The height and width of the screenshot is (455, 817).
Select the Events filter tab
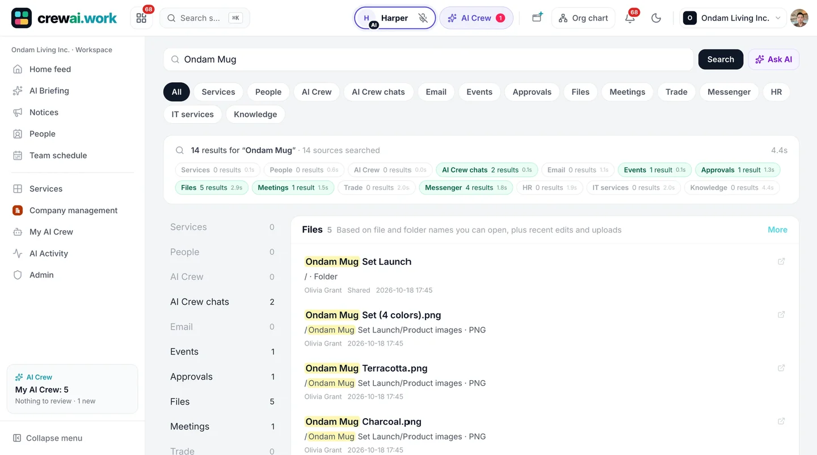click(479, 92)
